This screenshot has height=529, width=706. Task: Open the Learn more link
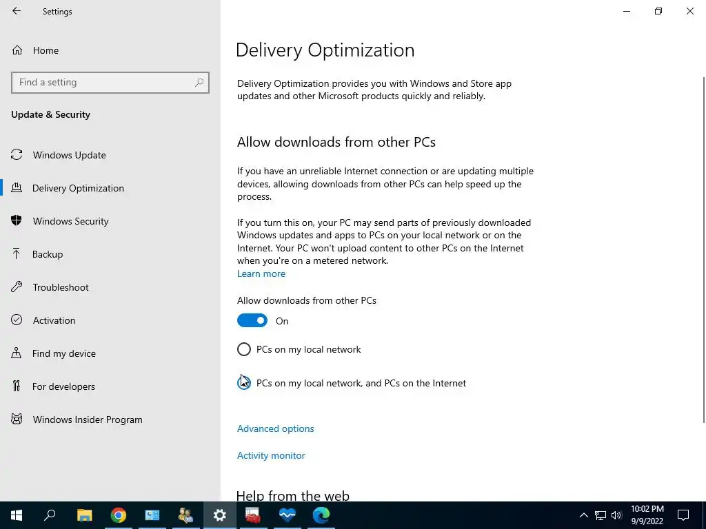click(x=261, y=274)
